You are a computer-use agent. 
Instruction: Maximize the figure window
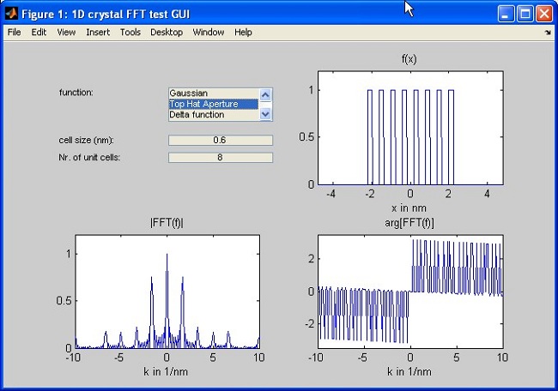click(525, 13)
